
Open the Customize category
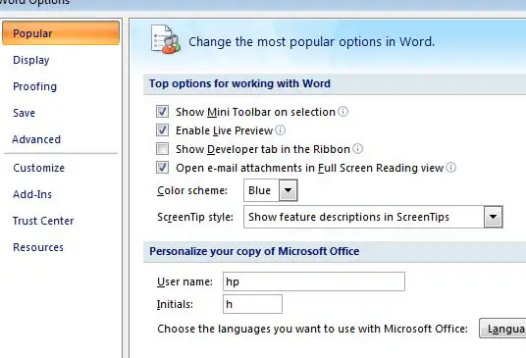pyautogui.click(x=38, y=168)
